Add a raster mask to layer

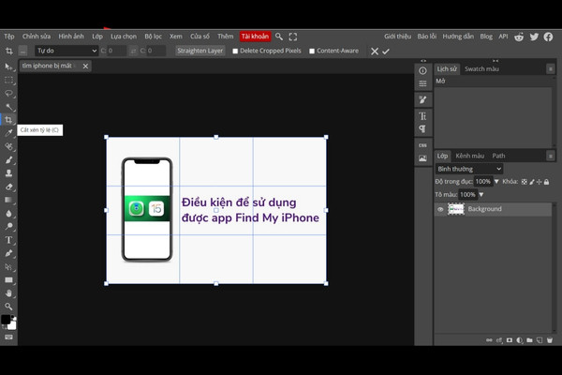click(x=510, y=340)
